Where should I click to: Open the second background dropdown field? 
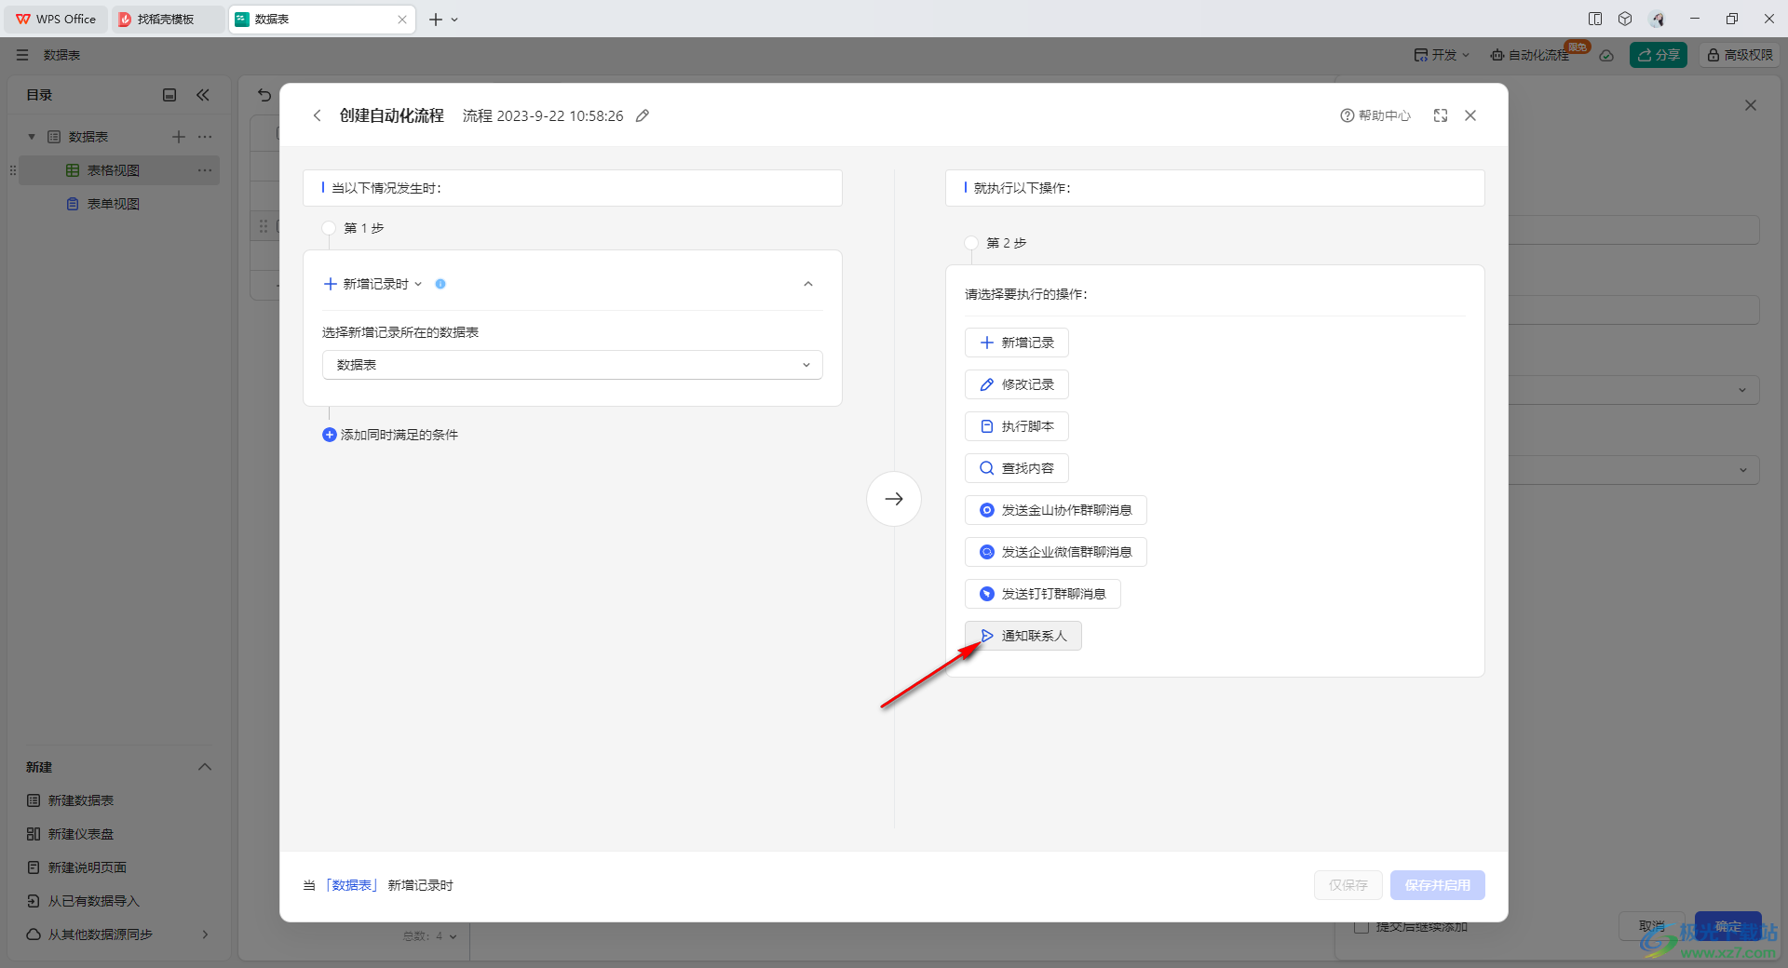click(1633, 470)
